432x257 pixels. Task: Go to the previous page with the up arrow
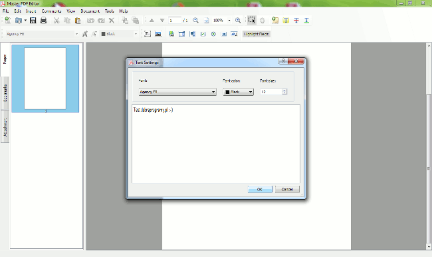(152, 20)
